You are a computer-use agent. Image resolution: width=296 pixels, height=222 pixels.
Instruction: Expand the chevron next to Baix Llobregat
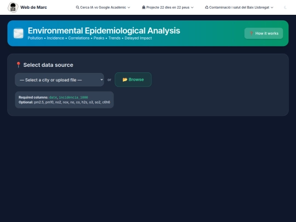point(272,8)
